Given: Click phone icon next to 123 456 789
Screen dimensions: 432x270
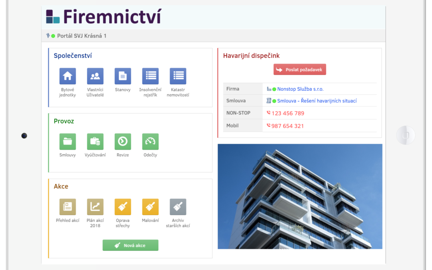Looking at the screenshot, I should (269, 113).
